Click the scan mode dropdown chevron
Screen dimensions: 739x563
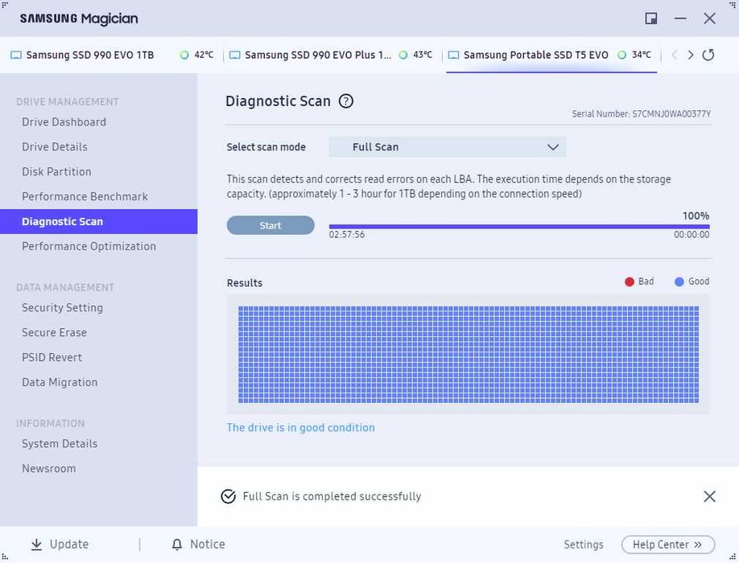tap(553, 147)
